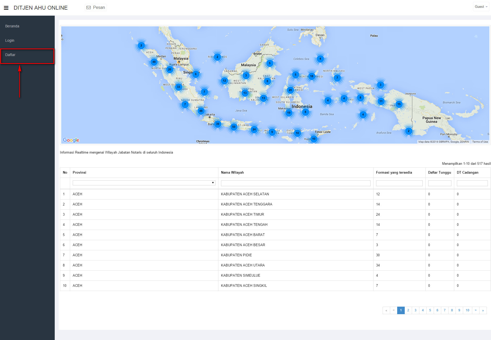Click the map cluster marker labeled 19
The image size is (491, 340).
pos(289,113)
